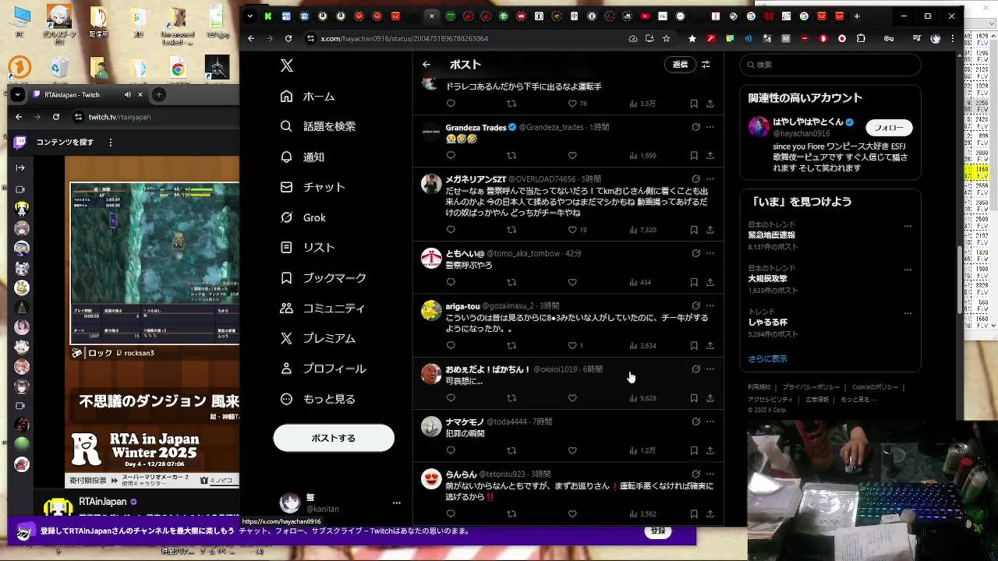This screenshot has width=998, height=561.
Task: Open the しゃるる杯 trend
Action: (768, 323)
